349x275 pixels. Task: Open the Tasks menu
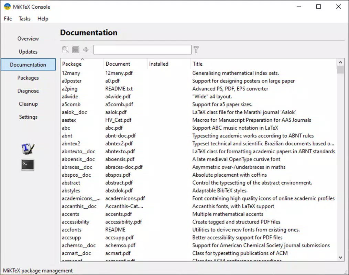tap(24, 19)
